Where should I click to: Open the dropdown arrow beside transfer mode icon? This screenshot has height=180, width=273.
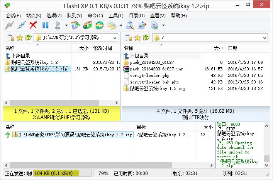(x=163, y=25)
